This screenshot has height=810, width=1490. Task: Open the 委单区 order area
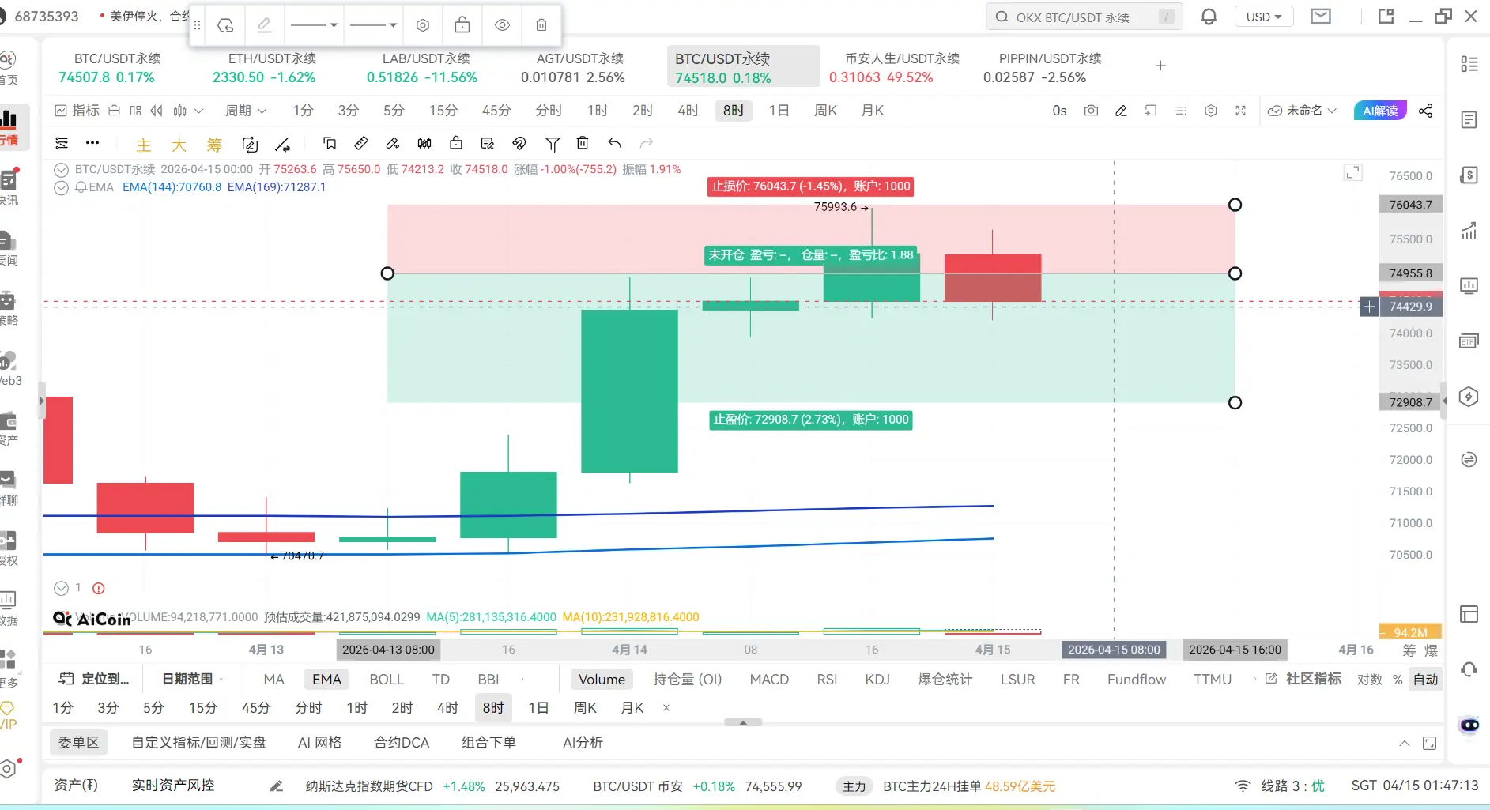pyautogui.click(x=78, y=743)
